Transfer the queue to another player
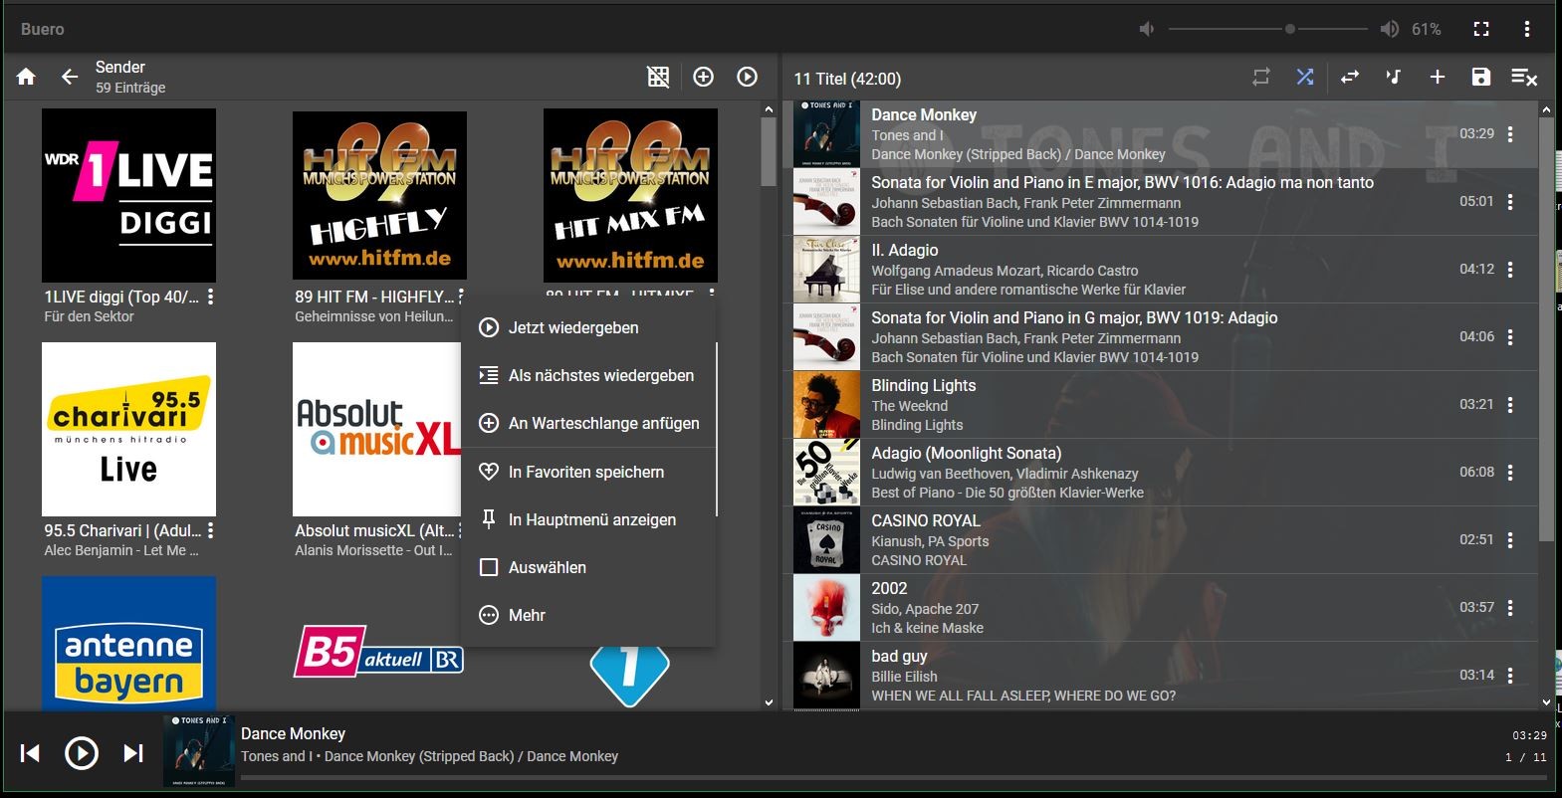The image size is (1562, 798). [1350, 77]
